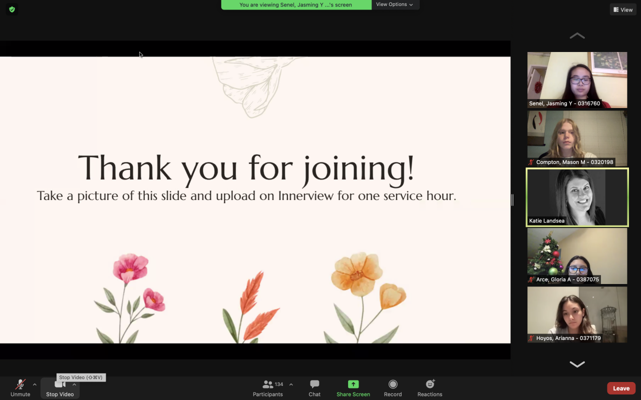Select Hoyos, Arianna video thumbnail
The width and height of the screenshot is (641, 400).
577,314
